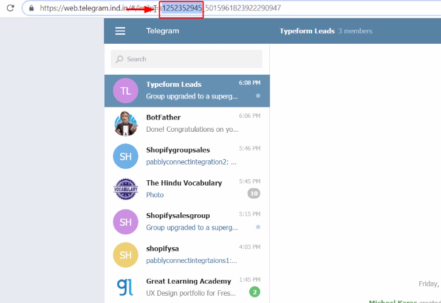
Task: Click the 5:15 PM timestamp
Action: [x=250, y=214]
